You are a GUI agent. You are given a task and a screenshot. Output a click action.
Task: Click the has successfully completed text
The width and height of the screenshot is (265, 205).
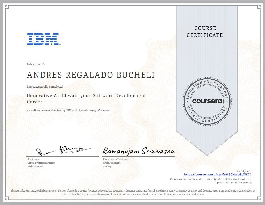point(44,86)
